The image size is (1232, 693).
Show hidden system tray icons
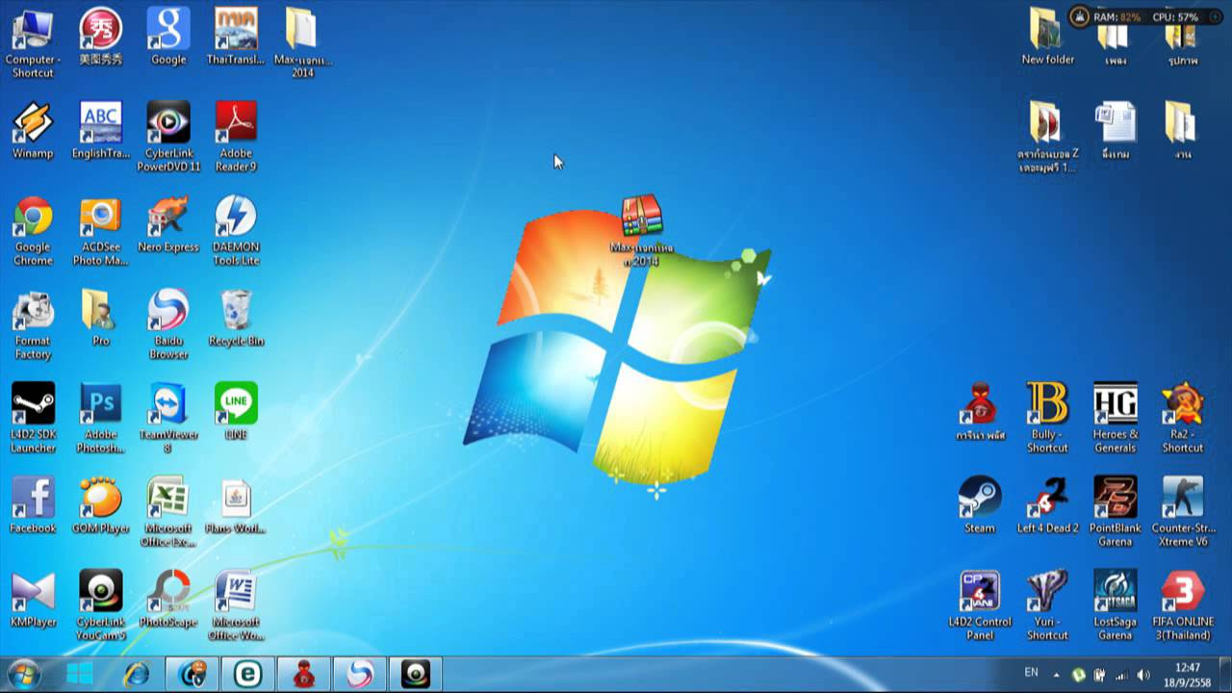click(x=1056, y=675)
